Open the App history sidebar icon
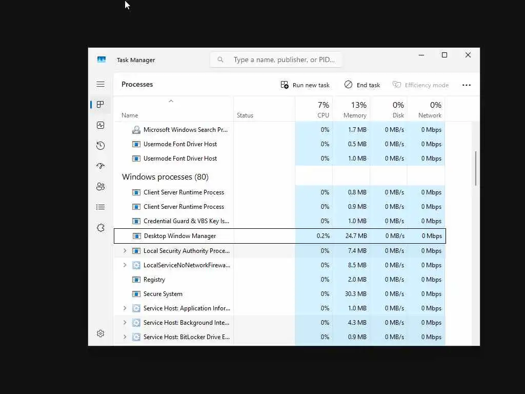The width and height of the screenshot is (525, 394). point(100,146)
